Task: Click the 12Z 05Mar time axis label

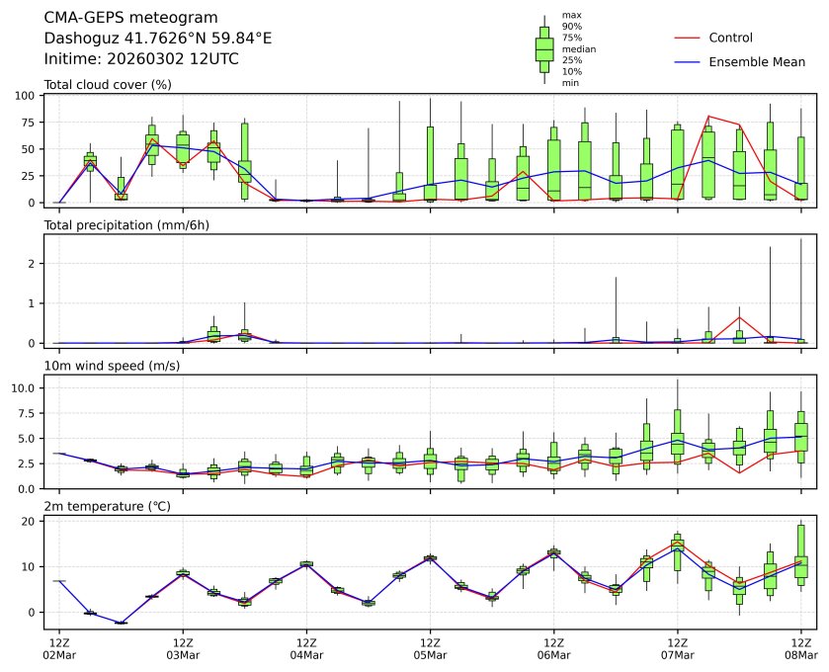Action: pyautogui.click(x=430, y=648)
